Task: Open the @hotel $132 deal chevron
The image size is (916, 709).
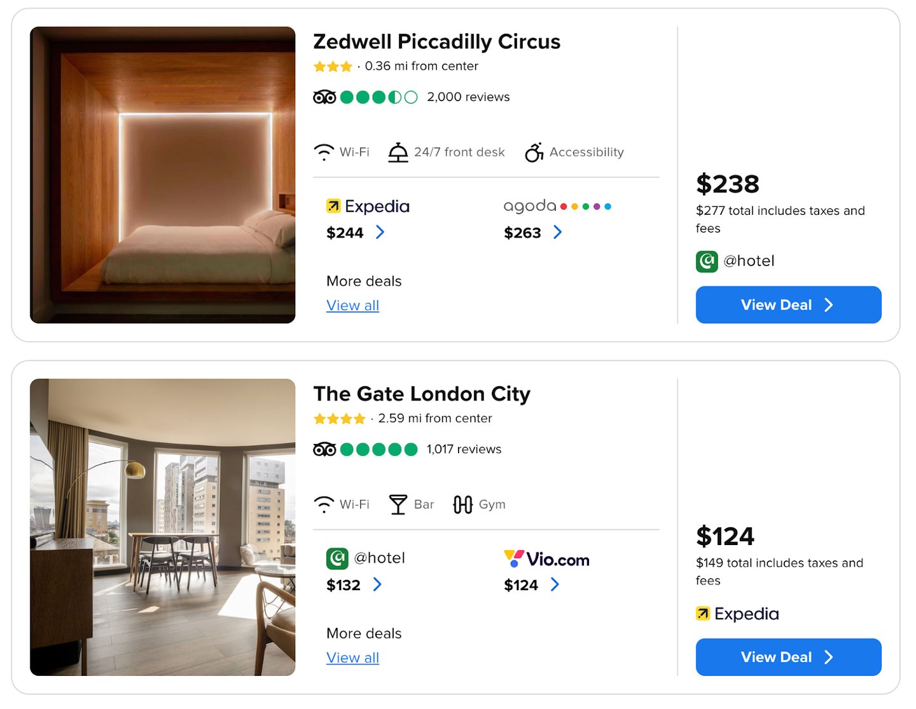Action: [x=377, y=584]
